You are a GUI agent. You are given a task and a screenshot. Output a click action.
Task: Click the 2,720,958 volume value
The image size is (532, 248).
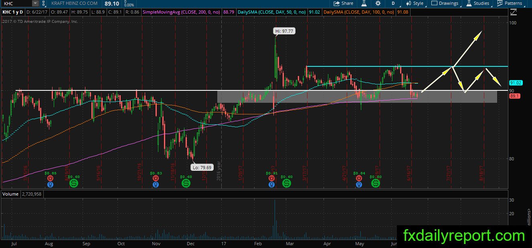point(31,194)
